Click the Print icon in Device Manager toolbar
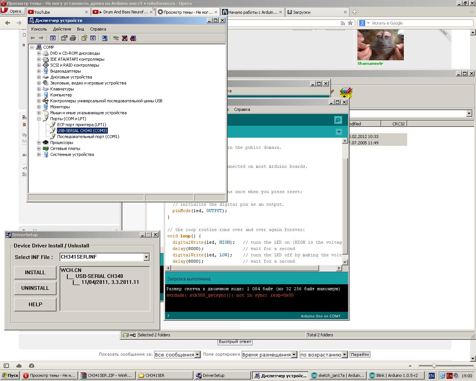Screen dimensions: 476x381 point(73,38)
